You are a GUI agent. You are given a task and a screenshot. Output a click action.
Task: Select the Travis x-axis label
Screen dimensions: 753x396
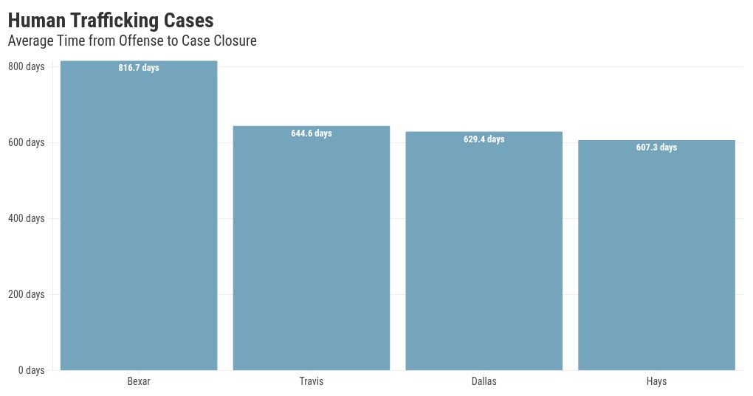coord(312,381)
